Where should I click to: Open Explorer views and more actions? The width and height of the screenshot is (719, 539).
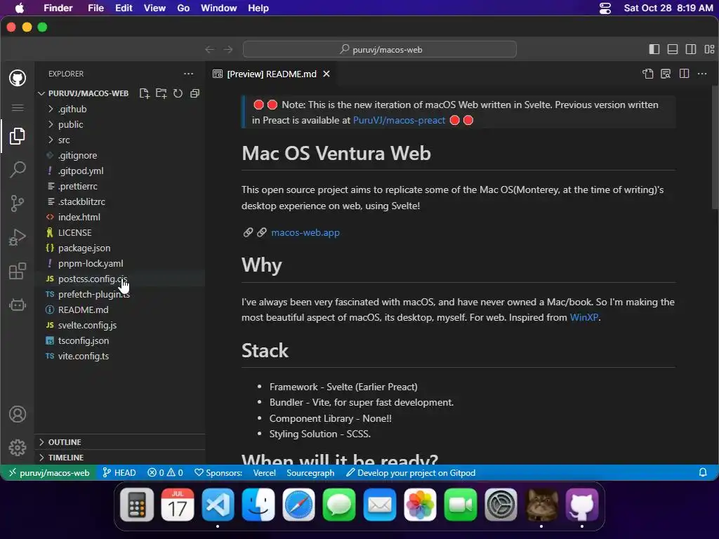pos(188,74)
